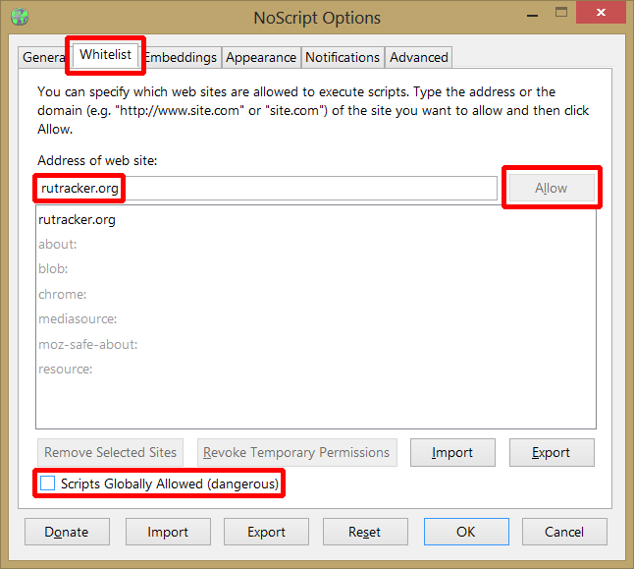Select rutracker.org in the whitelist

point(78,220)
